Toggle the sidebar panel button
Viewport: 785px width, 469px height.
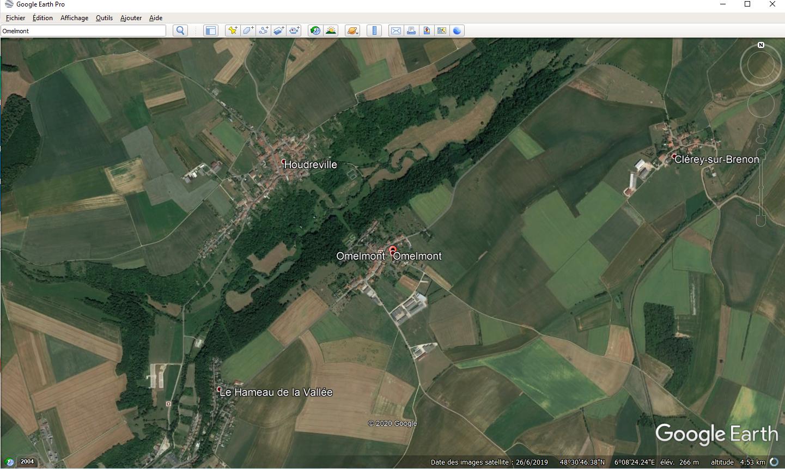(210, 31)
